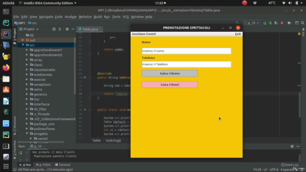Launch the Files manager from the dock
This screenshot has height=172, width=306.
(6, 79)
